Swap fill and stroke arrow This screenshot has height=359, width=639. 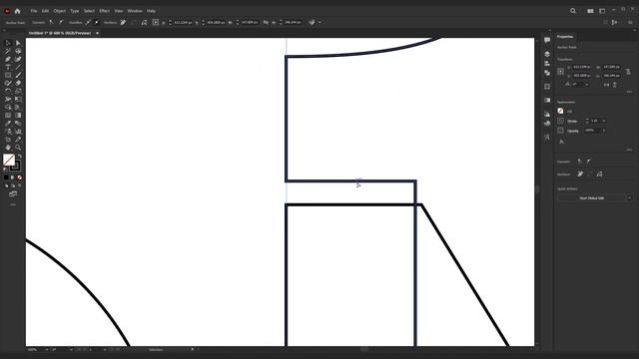point(19,157)
